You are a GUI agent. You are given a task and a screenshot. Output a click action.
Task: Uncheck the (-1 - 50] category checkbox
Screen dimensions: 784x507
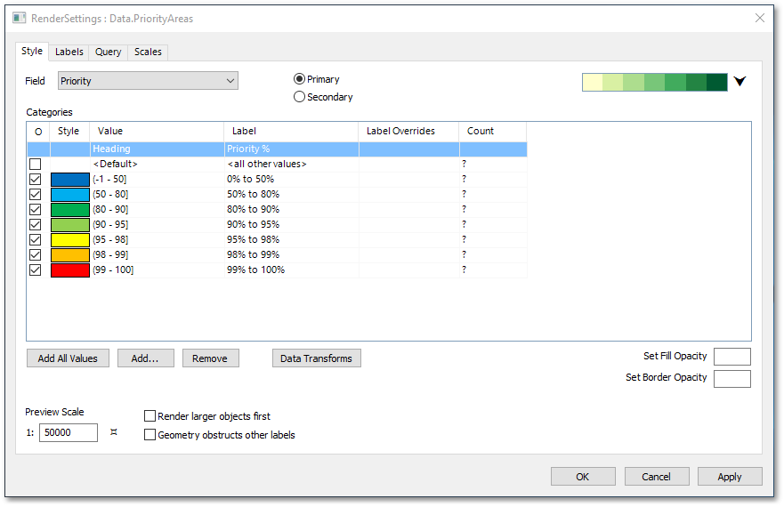pyautogui.click(x=35, y=179)
